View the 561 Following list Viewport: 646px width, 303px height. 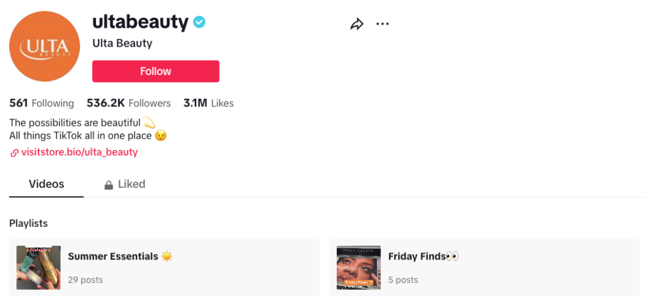point(42,103)
